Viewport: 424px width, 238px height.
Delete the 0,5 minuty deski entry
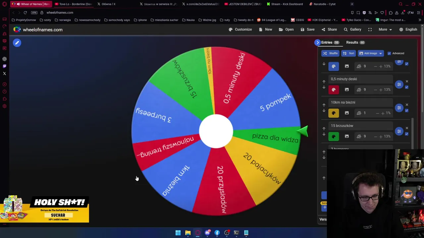point(407,81)
